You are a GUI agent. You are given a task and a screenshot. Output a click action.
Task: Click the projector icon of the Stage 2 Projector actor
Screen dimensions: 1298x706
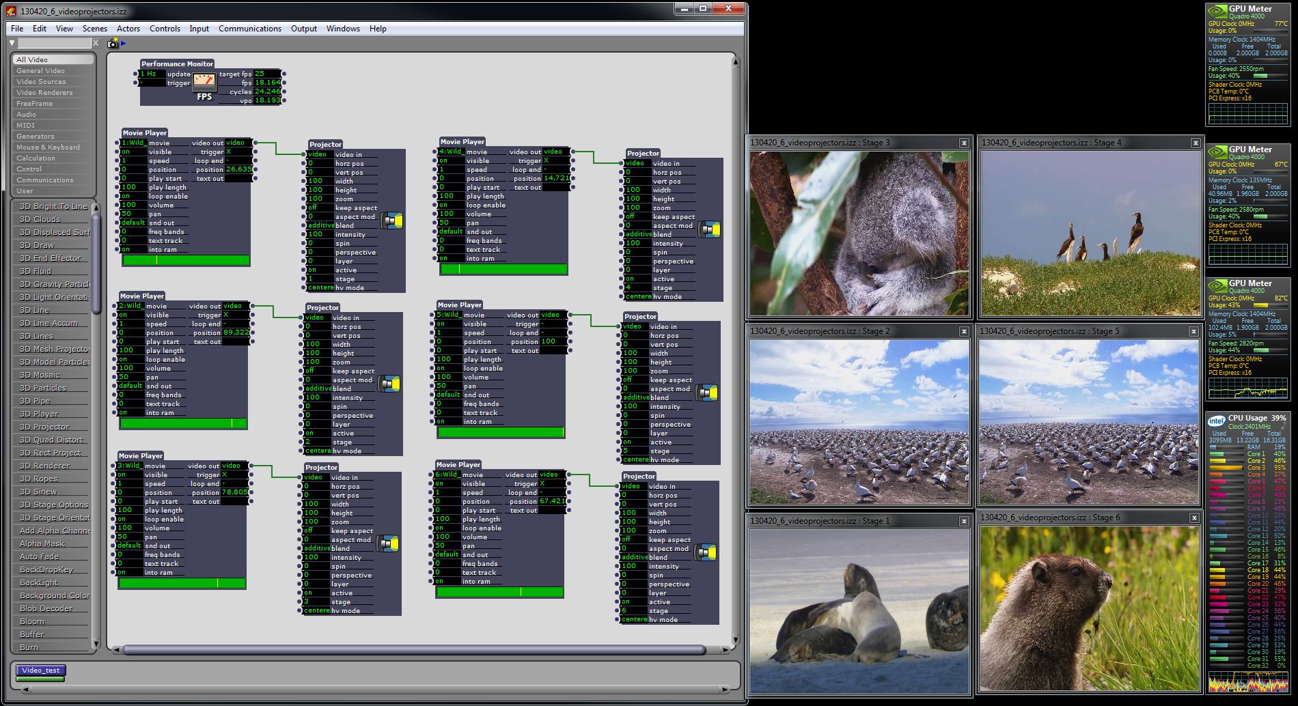[x=390, y=384]
